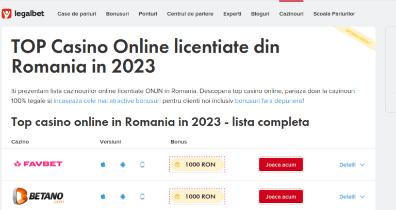Select Scoala Pariurilor in the navigation
This screenshot has height=210, width=396.
(x=334, y=13)
